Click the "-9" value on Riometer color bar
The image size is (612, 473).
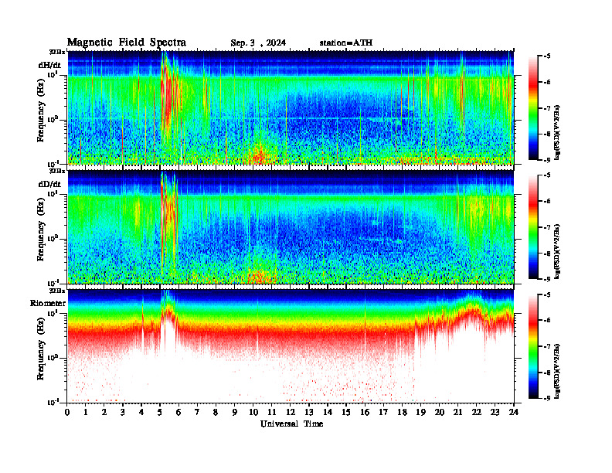pos(547,398)
